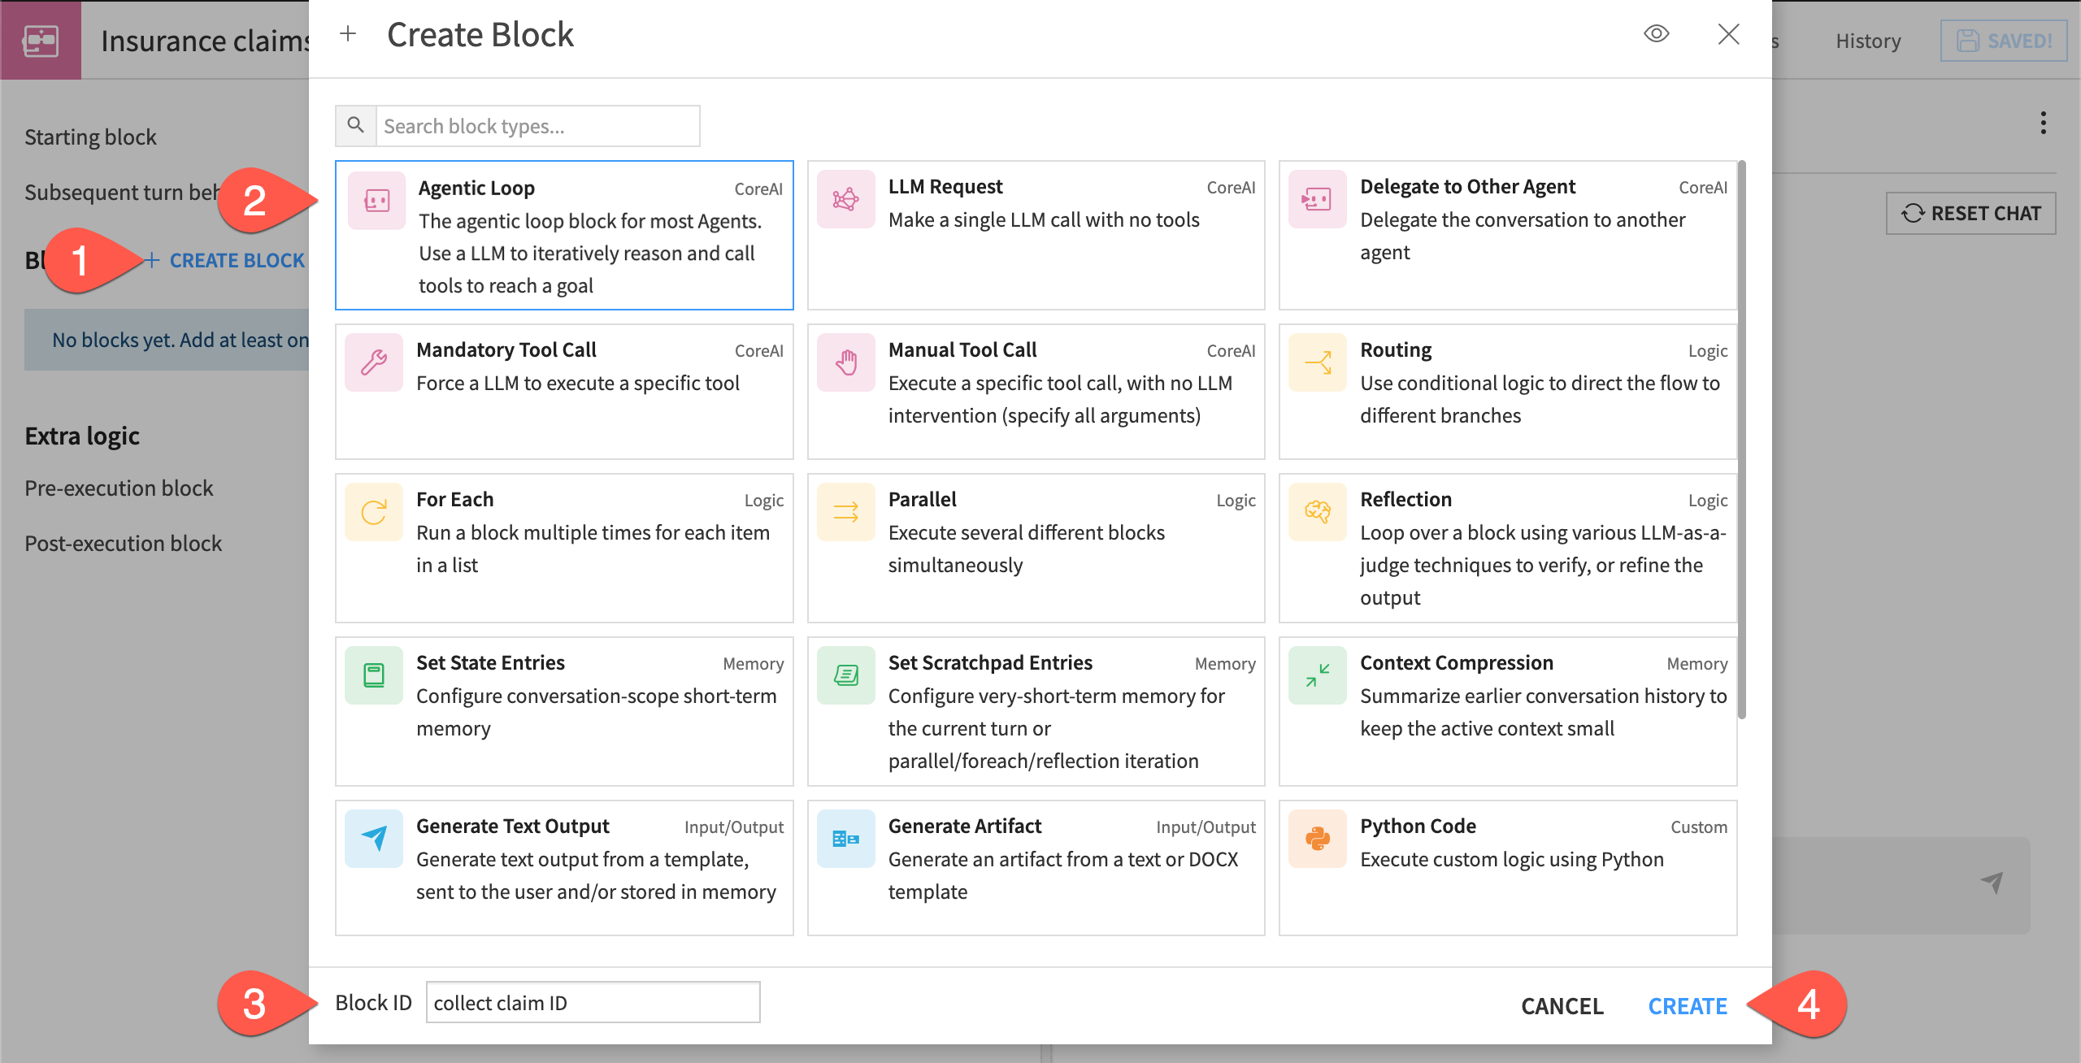Select the Routing logic block icon
The width and height of the screenshot is (2081, 1063).
coord(1317,362)
